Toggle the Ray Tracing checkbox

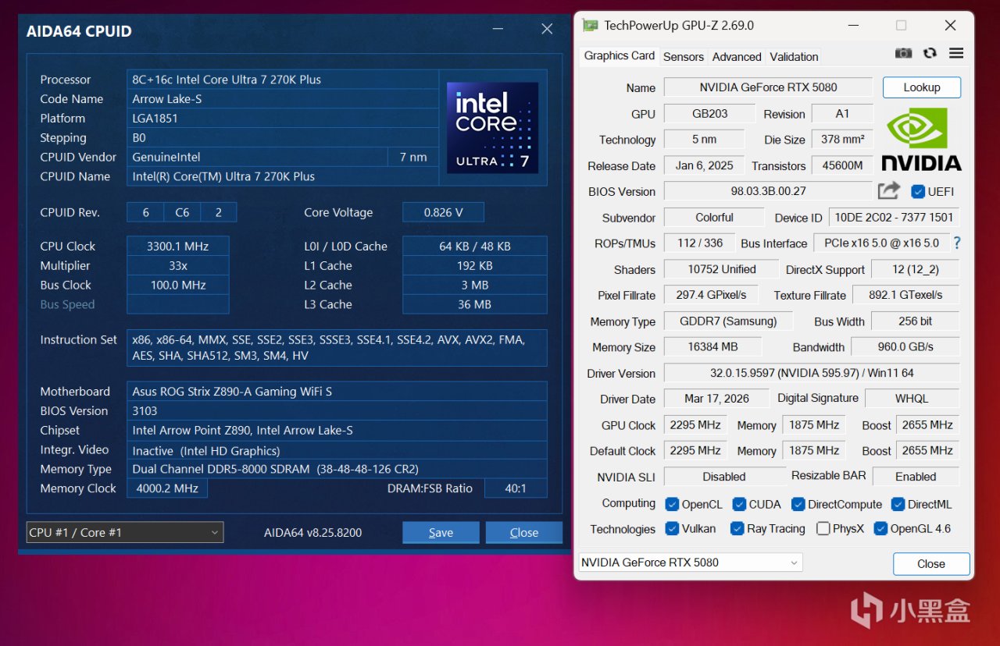[x=737, y=528]
